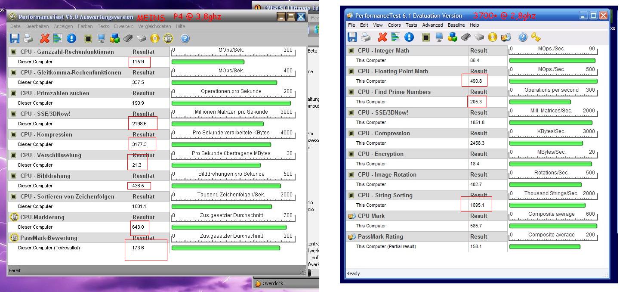Viewport: 632px width, 292px height.
Task: Click the PassMark run-all-tests icon in V6.0 toolbar
Action: tap(168, 39)
